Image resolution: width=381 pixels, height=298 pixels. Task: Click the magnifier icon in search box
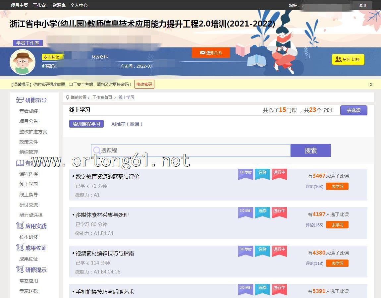coord(96,150)
